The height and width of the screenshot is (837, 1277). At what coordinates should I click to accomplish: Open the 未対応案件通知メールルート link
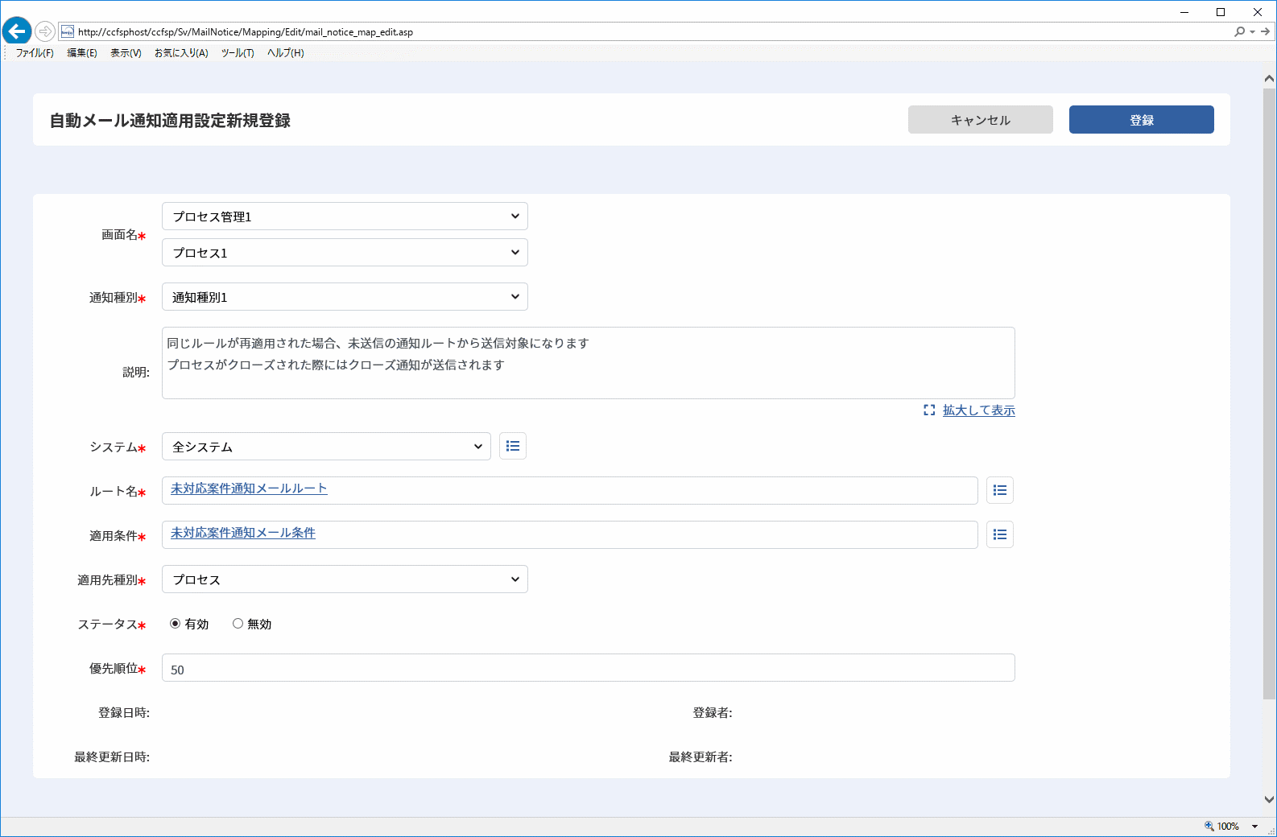pos(249,489)
